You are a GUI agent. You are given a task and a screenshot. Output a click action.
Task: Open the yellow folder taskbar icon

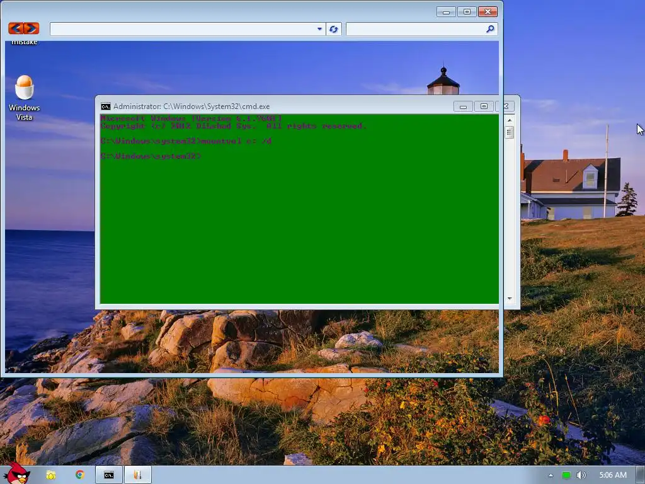pyautogui.click(x=50, y=475)
